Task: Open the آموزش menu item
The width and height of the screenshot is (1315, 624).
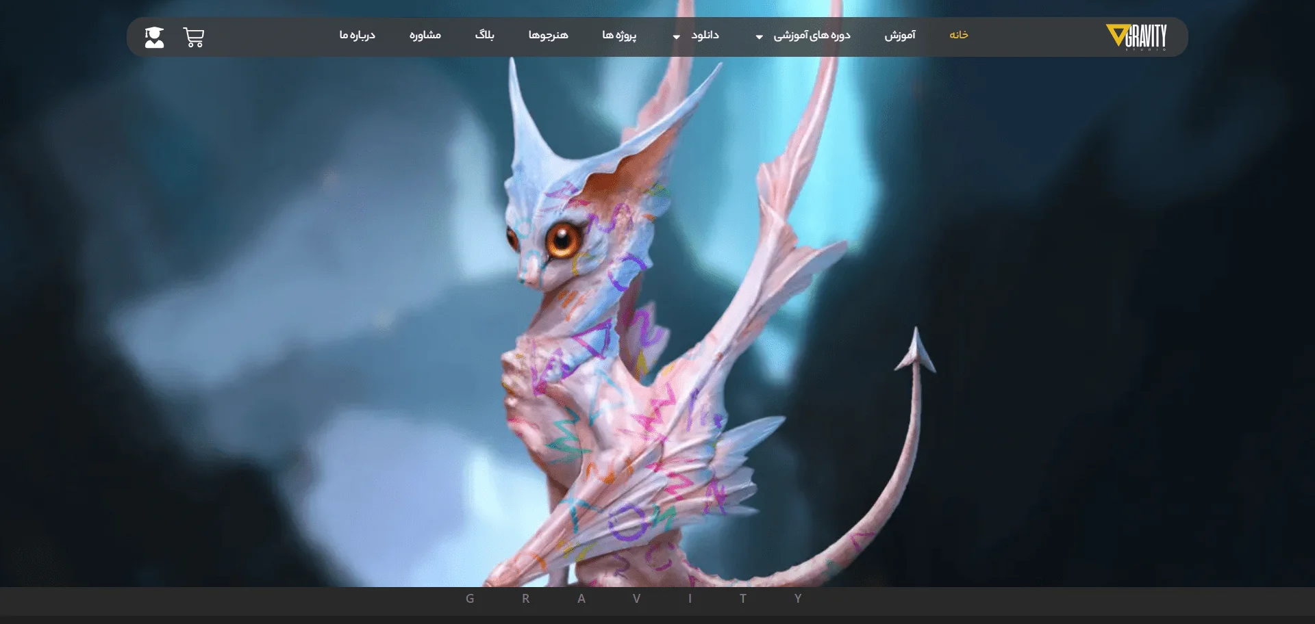Action: click(x=899, y=35)
